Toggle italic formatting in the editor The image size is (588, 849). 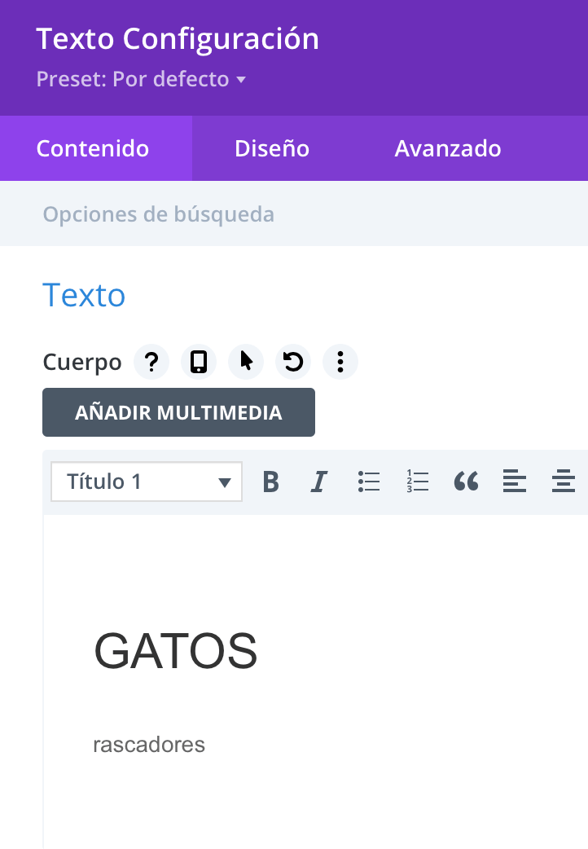319,482
